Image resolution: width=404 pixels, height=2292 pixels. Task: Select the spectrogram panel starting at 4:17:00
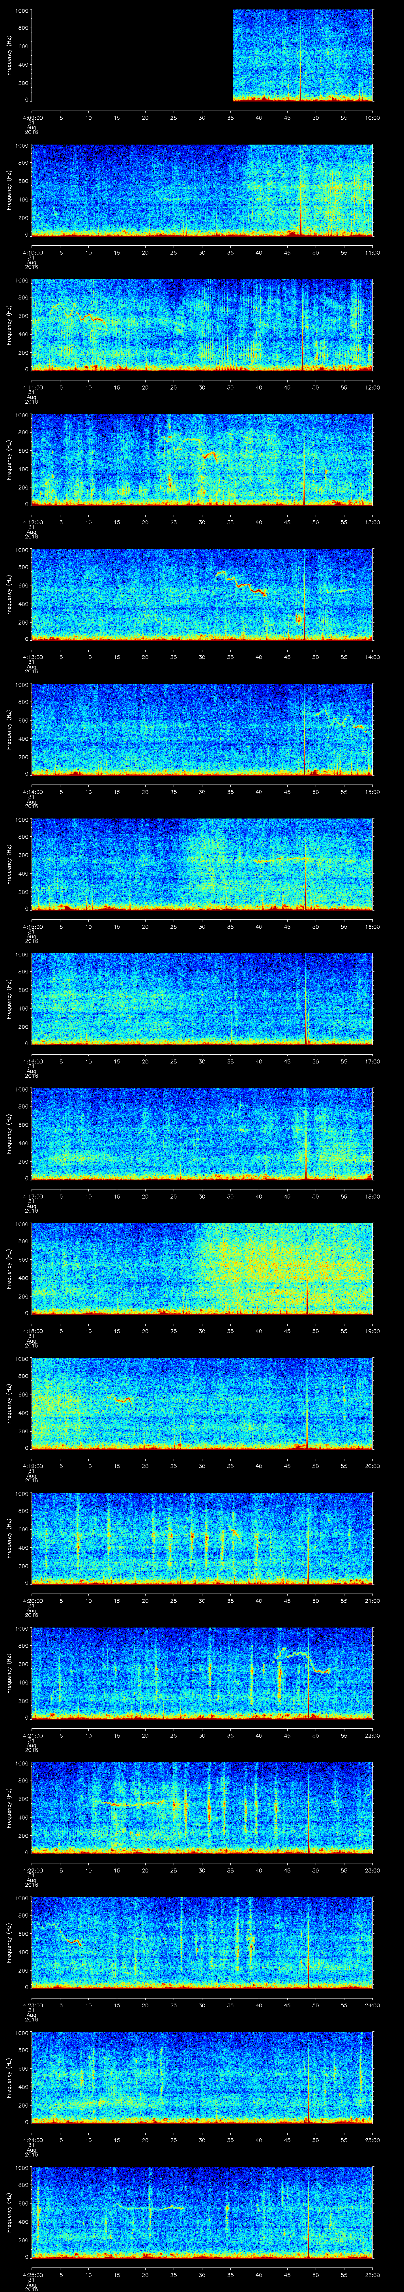pos(202,1133)
